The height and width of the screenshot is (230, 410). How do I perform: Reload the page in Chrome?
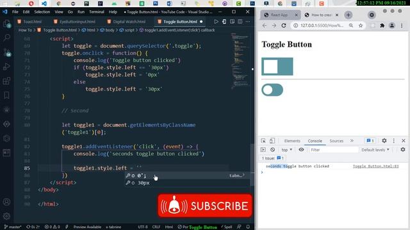tap(284, 26)
